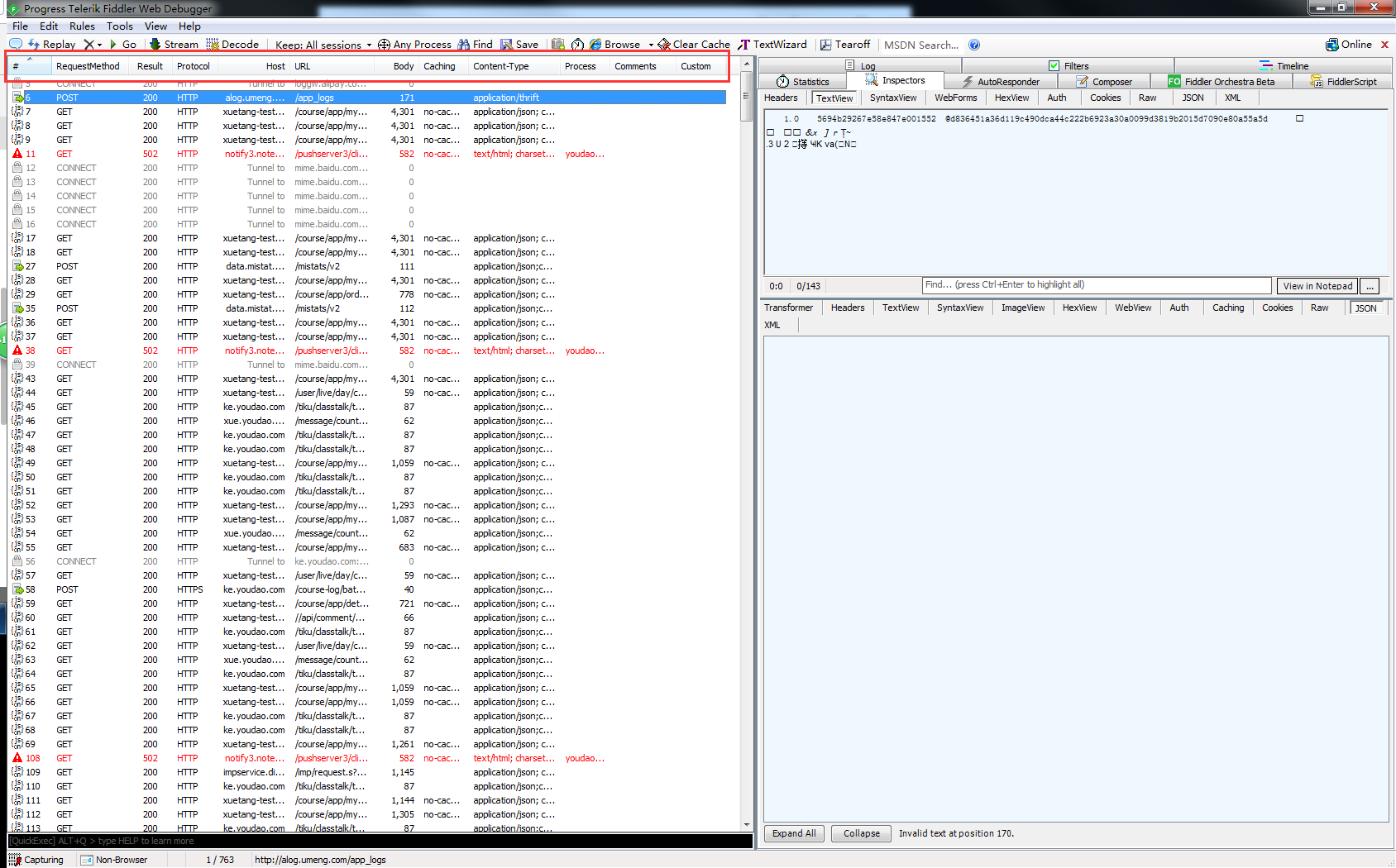Click the Tearoff toolbar button
The height and width of the screenshot is (868, 1396).
tap(845, 45)
